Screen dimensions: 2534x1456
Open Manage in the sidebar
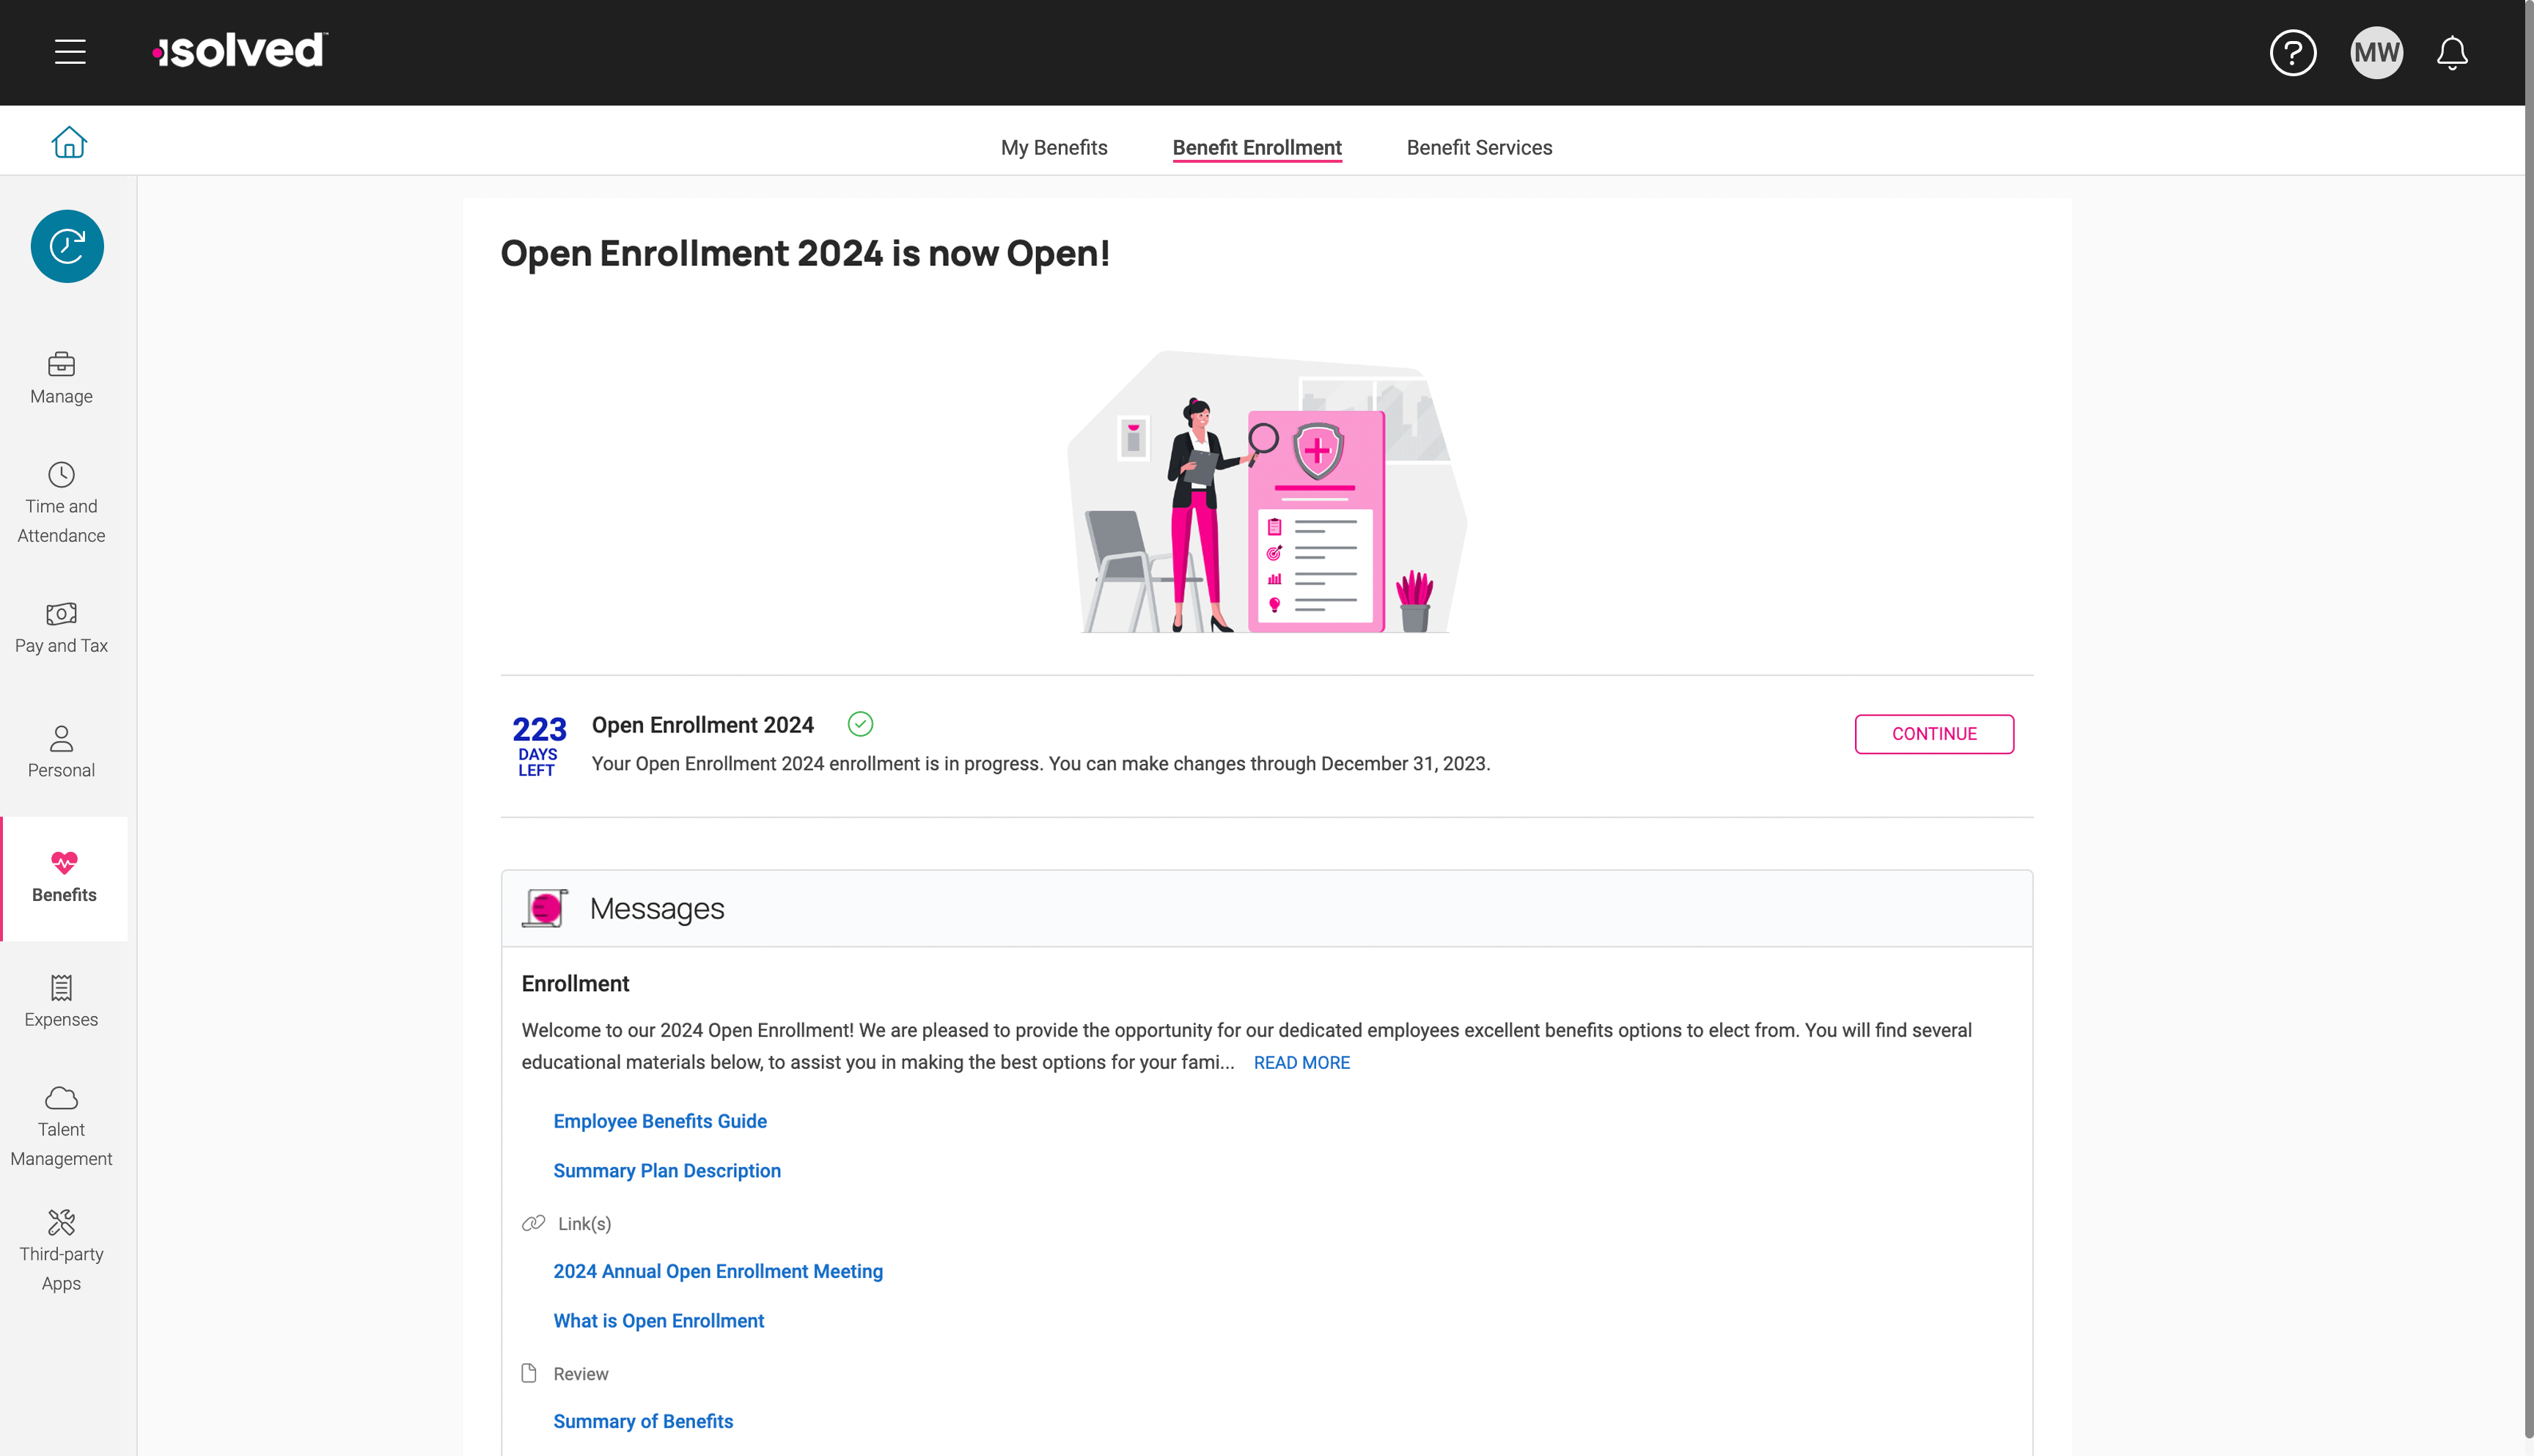point(61,378)
